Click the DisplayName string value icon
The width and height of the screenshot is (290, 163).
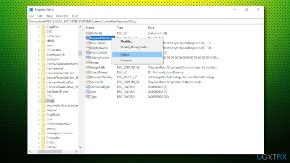point(88,48)
